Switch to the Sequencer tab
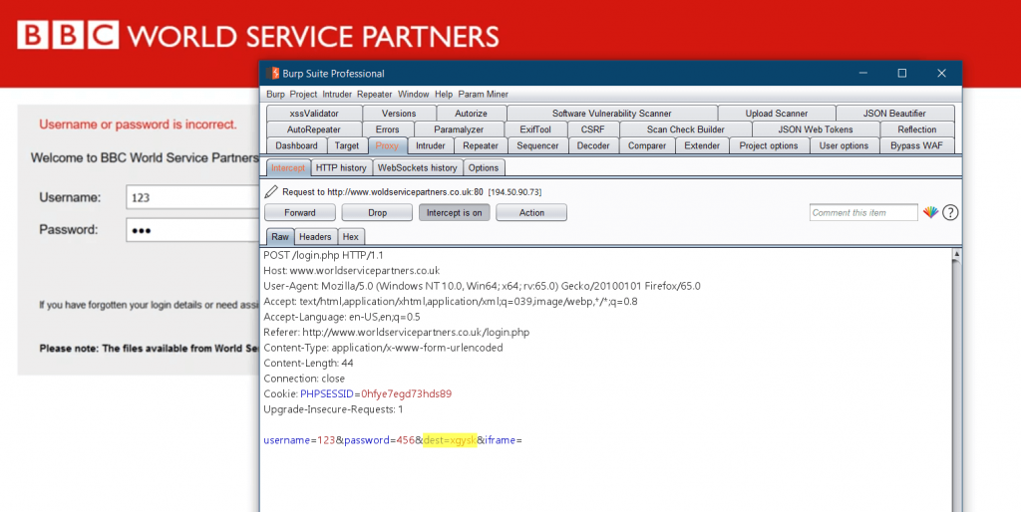 pos(537,145)
